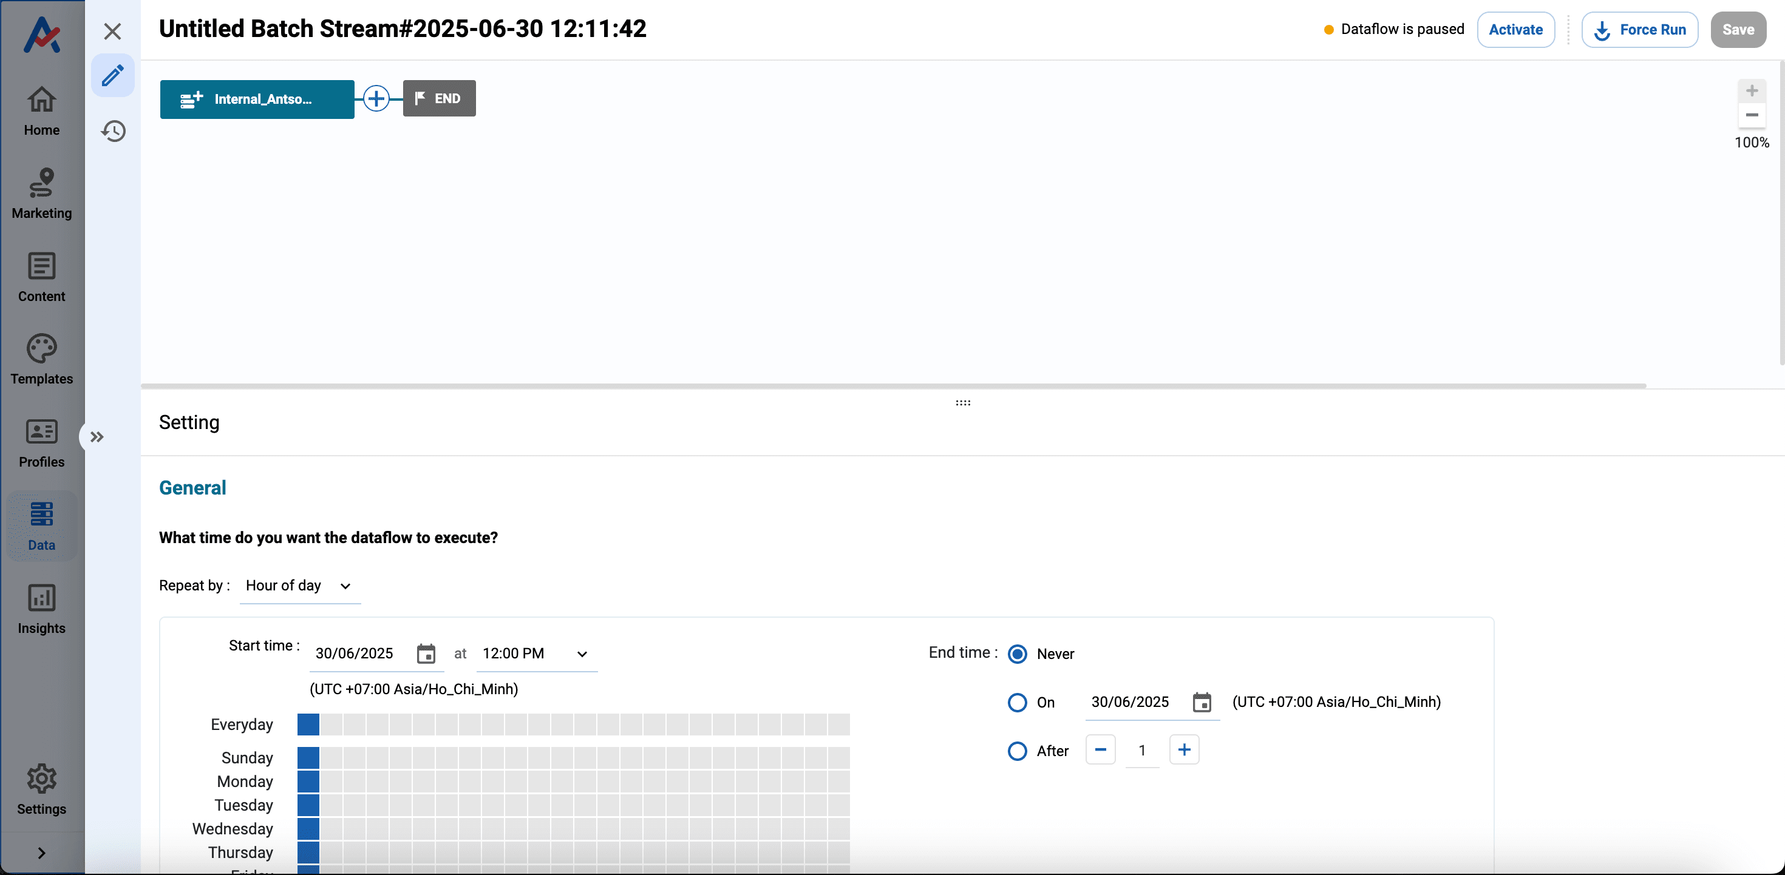Open the Repeat by dropdown
Screen dimensions: 1785x875
[x=299, y=586]
